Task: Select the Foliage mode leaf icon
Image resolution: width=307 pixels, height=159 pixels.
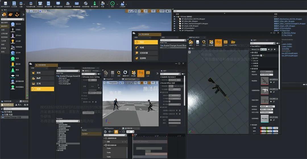Action: pyautogui.click(x=17, y=14)
